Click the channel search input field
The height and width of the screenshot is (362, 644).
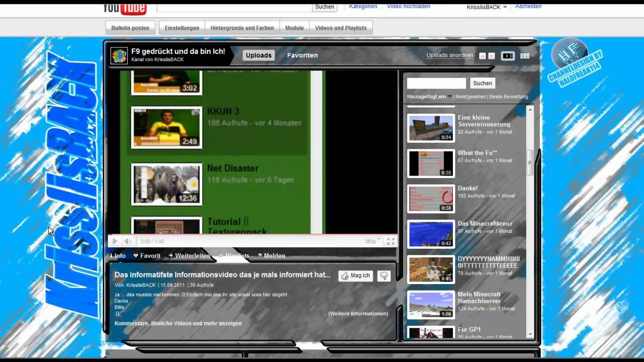[x=437, y=83]
